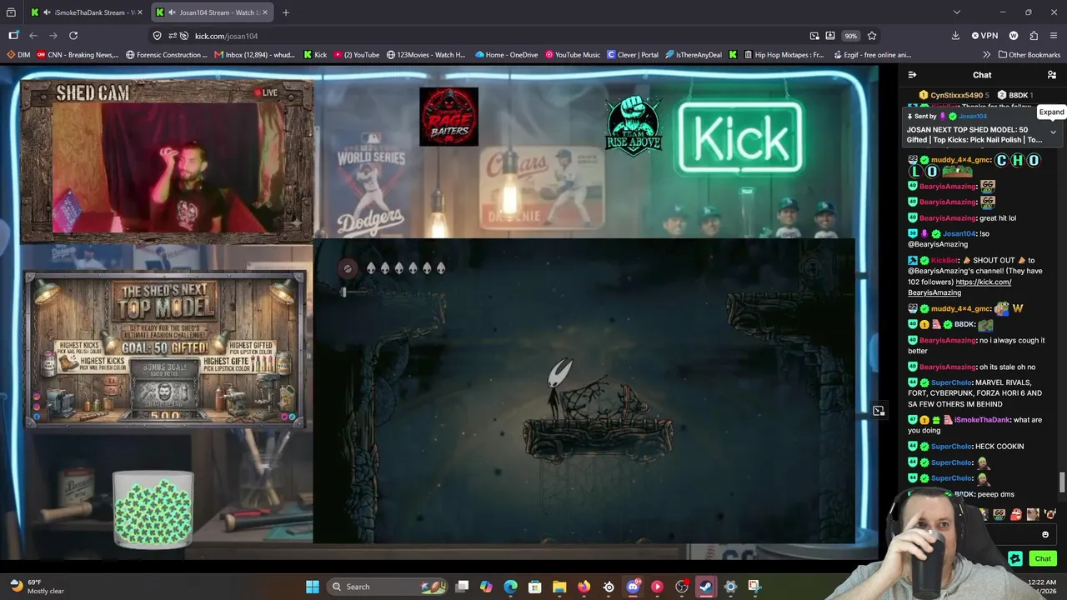Open the list all tabs dropdown

957,12
